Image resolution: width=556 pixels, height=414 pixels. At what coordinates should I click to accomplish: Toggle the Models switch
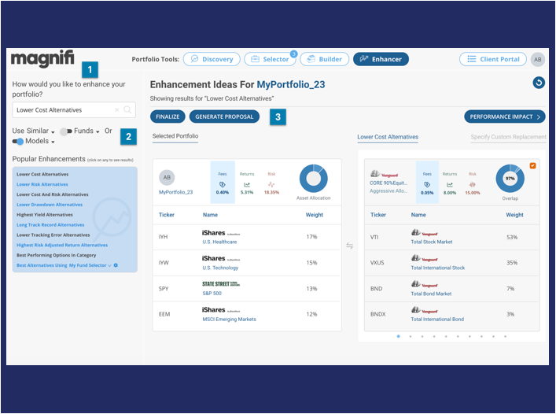18,142
